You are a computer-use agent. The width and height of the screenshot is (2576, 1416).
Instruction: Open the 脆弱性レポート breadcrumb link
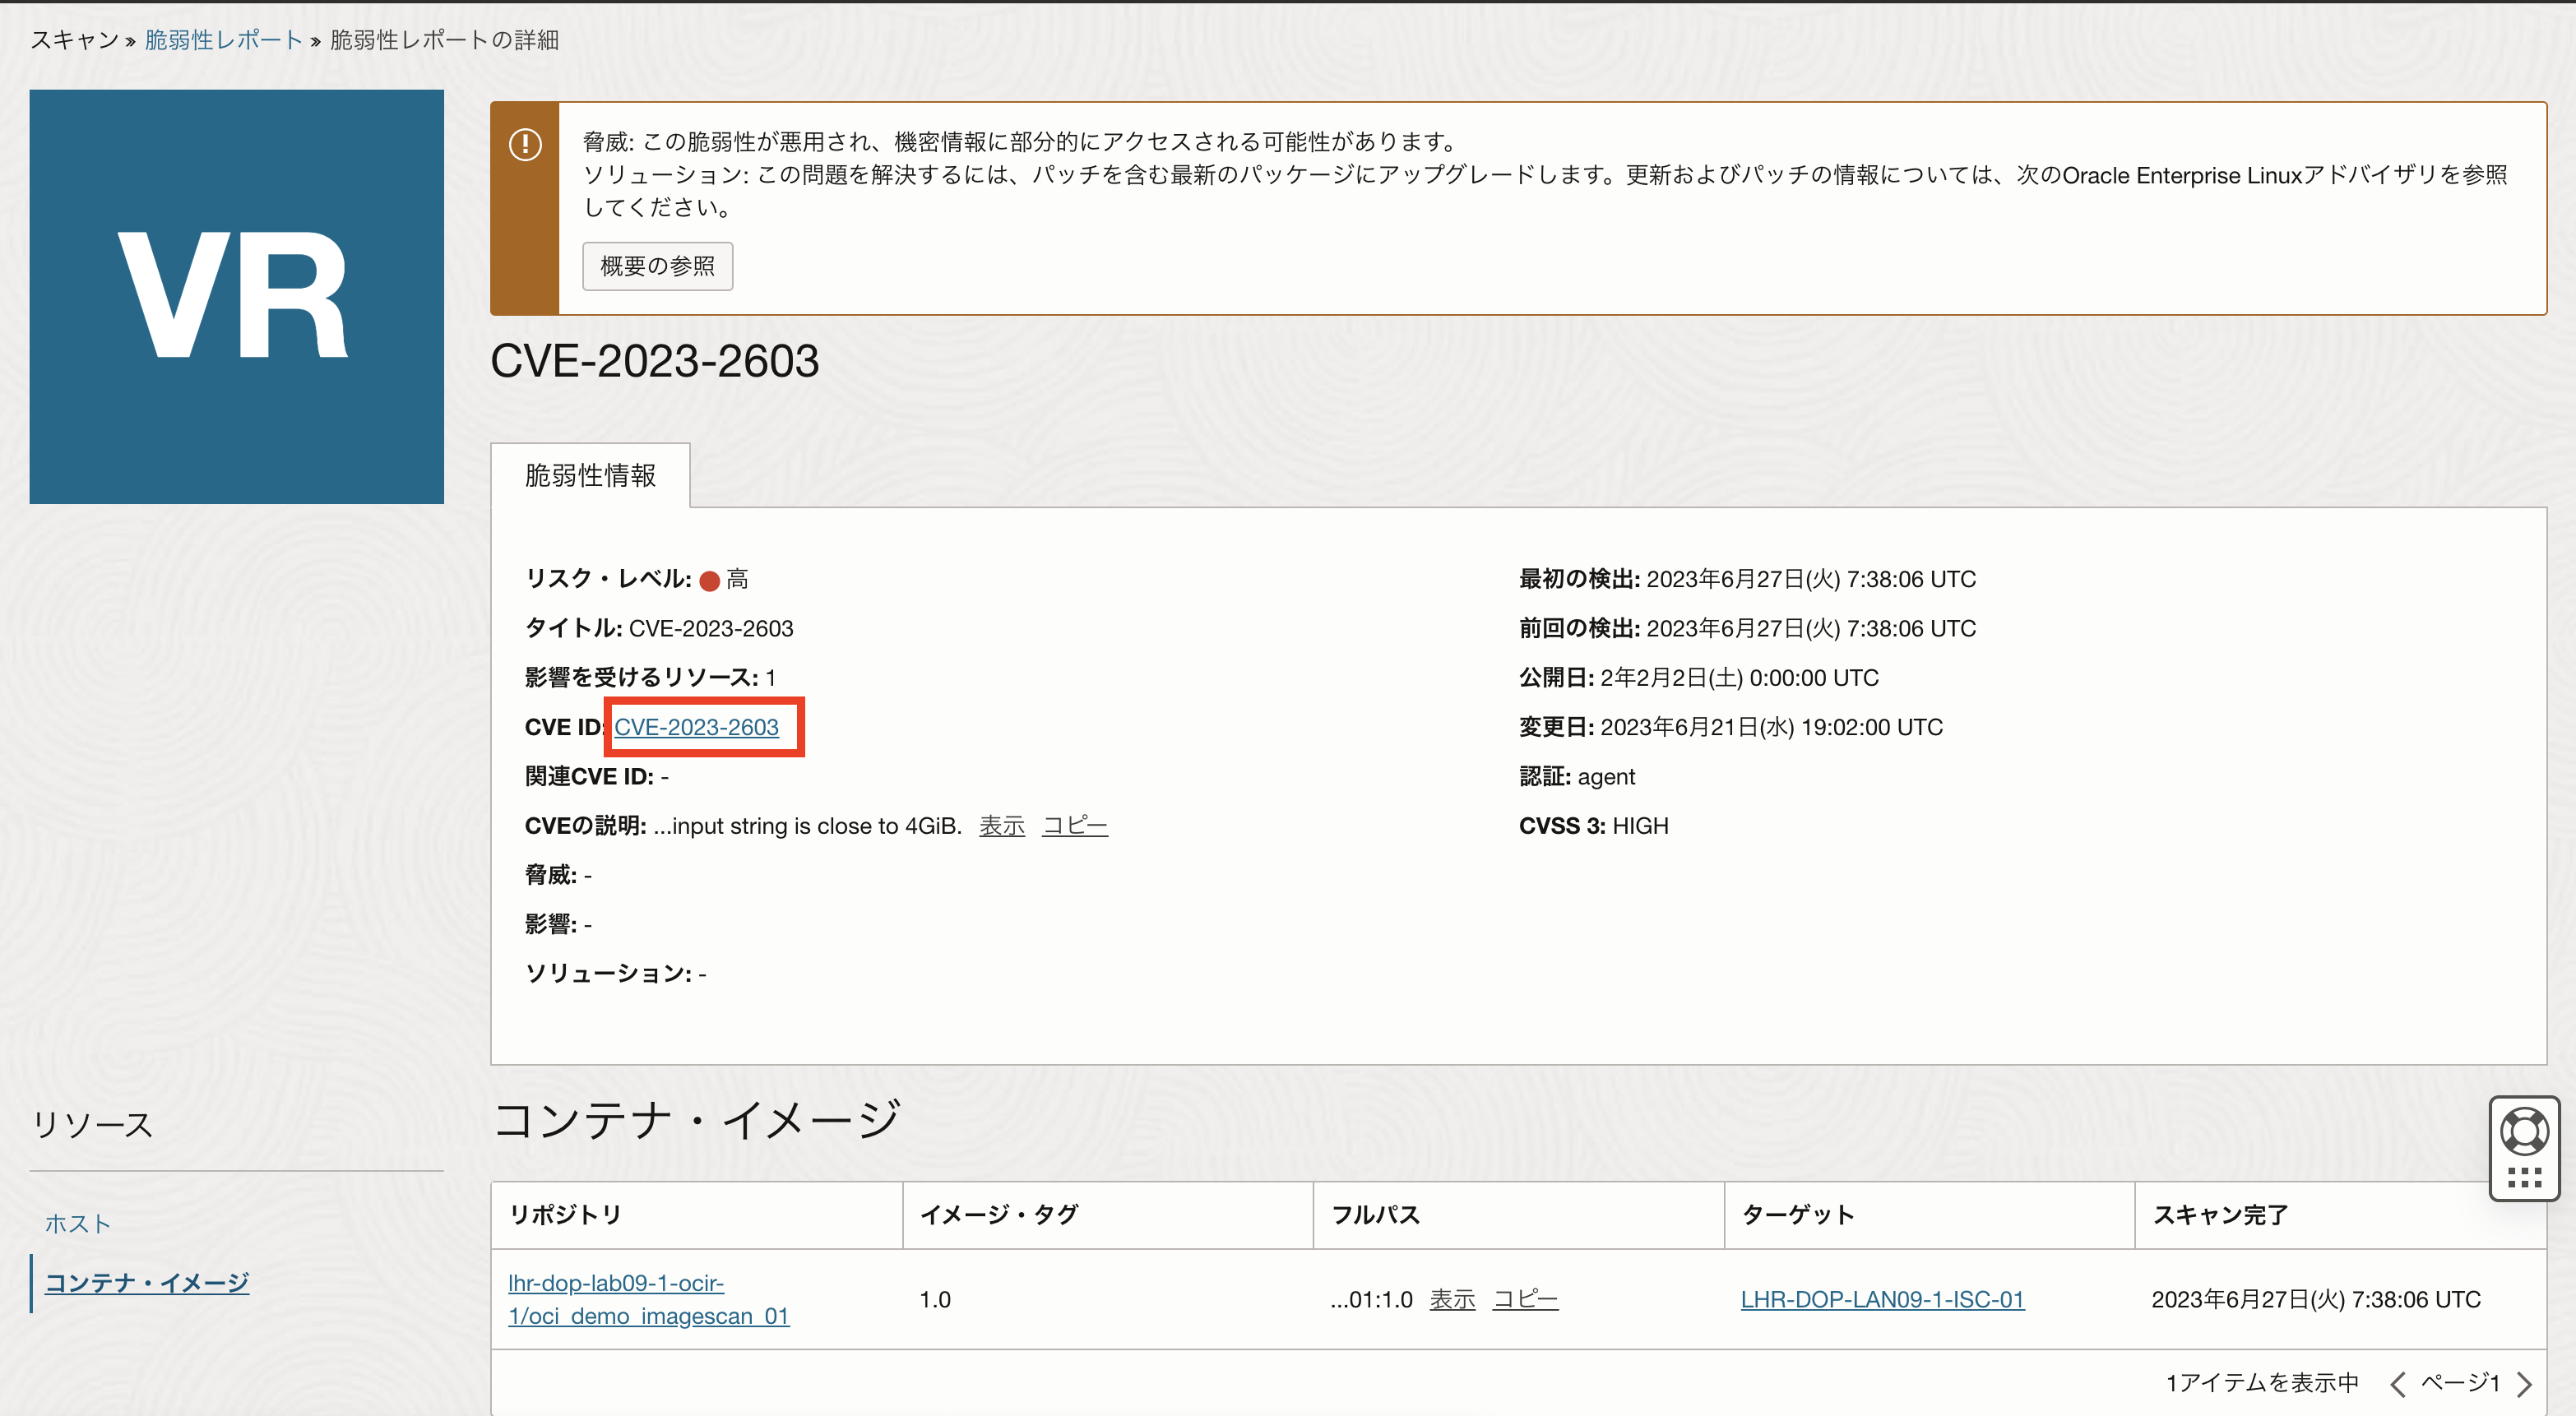(x=222, y=40)
